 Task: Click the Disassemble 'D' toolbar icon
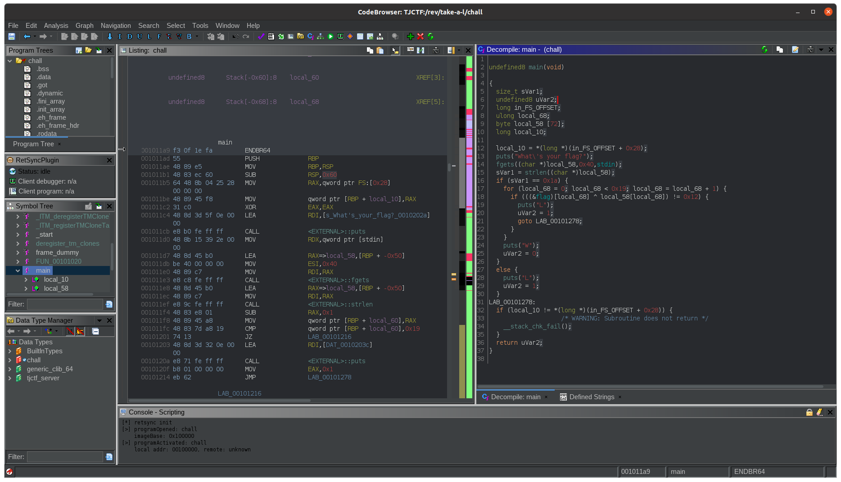(130, 36)
